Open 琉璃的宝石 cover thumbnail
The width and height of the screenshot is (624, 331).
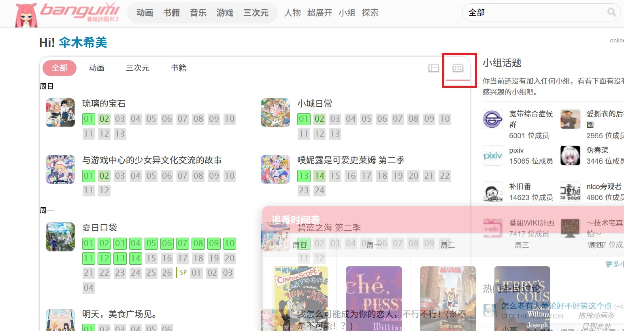(x=60, y=113)
